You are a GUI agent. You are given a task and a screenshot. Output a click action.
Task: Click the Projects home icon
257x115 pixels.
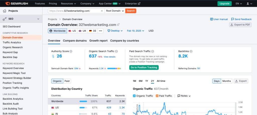[x=5, y=11]
